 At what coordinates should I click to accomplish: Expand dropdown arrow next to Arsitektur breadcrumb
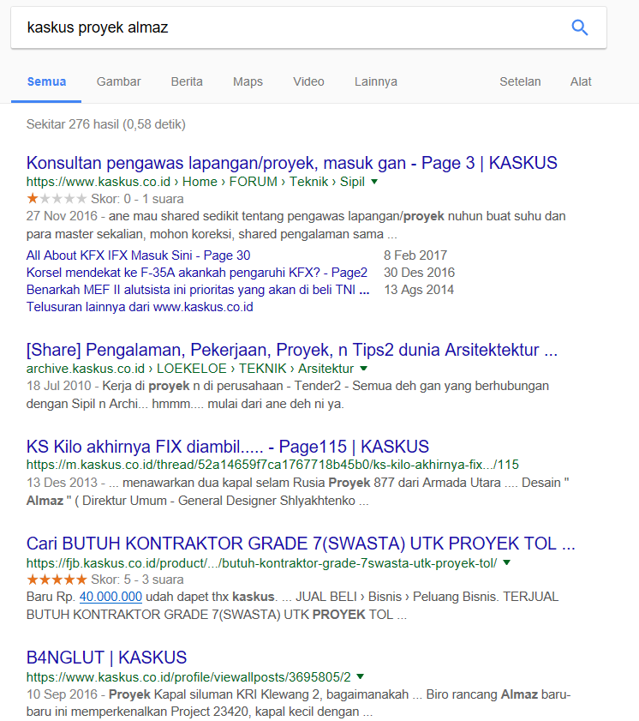pos(364,369)
